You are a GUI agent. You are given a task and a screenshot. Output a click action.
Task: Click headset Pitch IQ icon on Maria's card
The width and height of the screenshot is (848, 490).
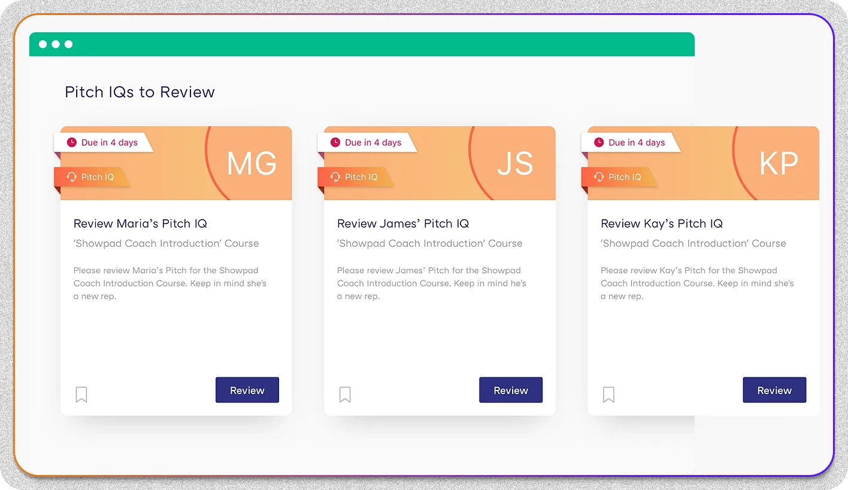72,177
